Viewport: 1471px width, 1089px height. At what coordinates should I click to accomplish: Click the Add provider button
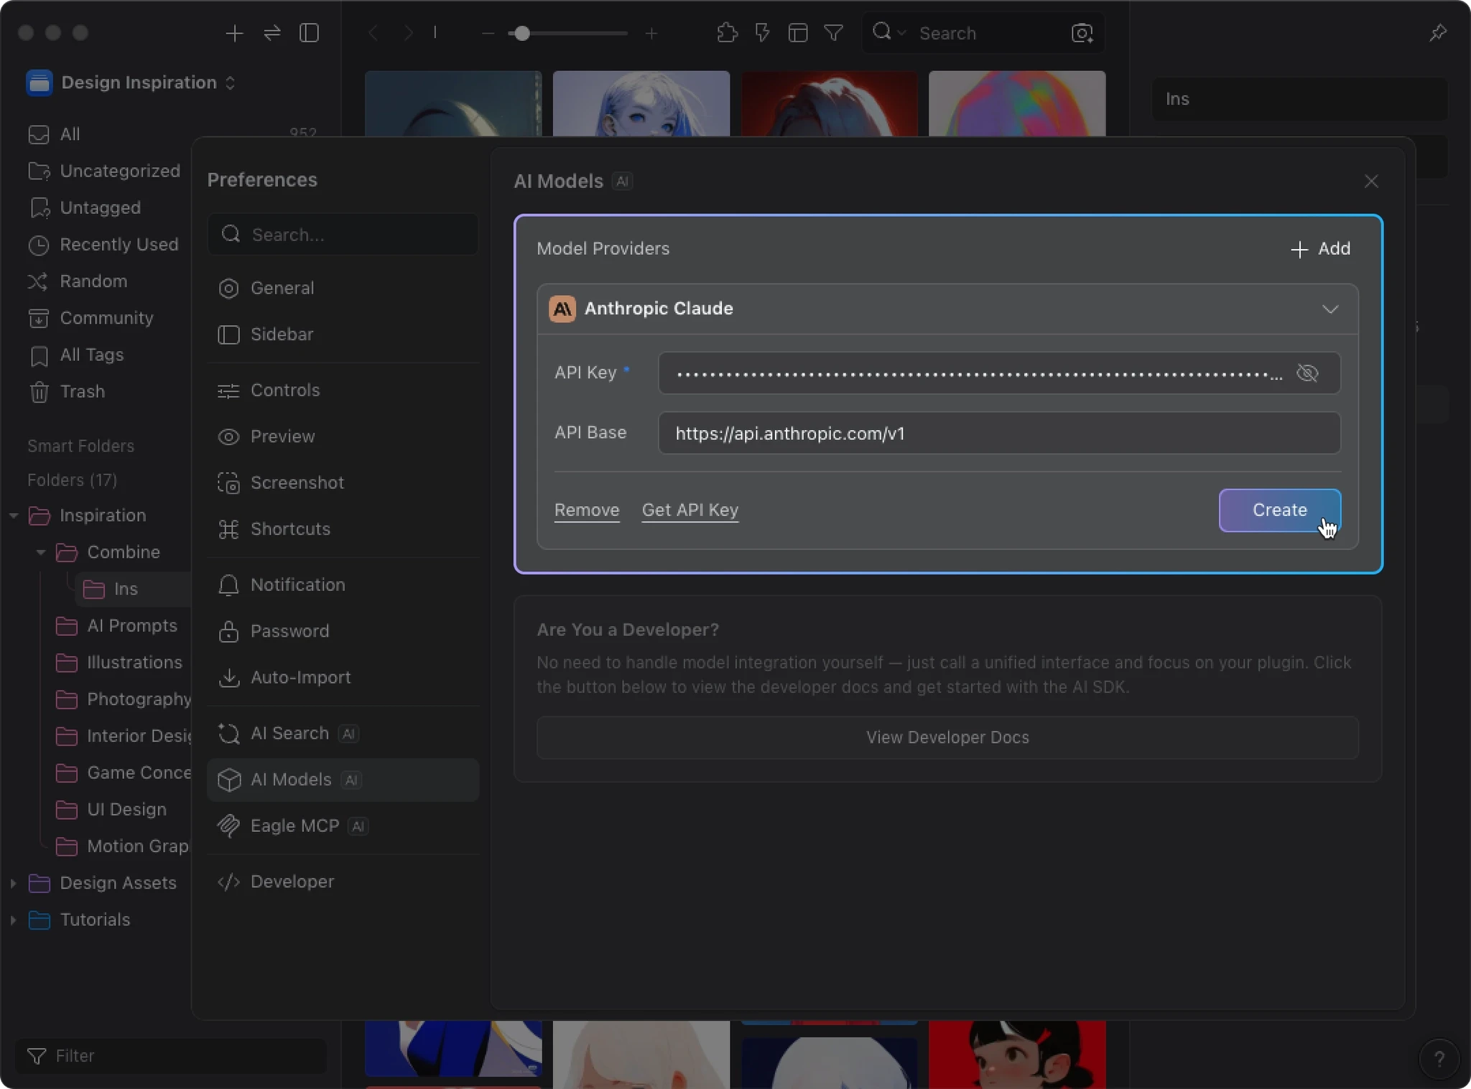pyautogui.click(x=1320, y=249)
